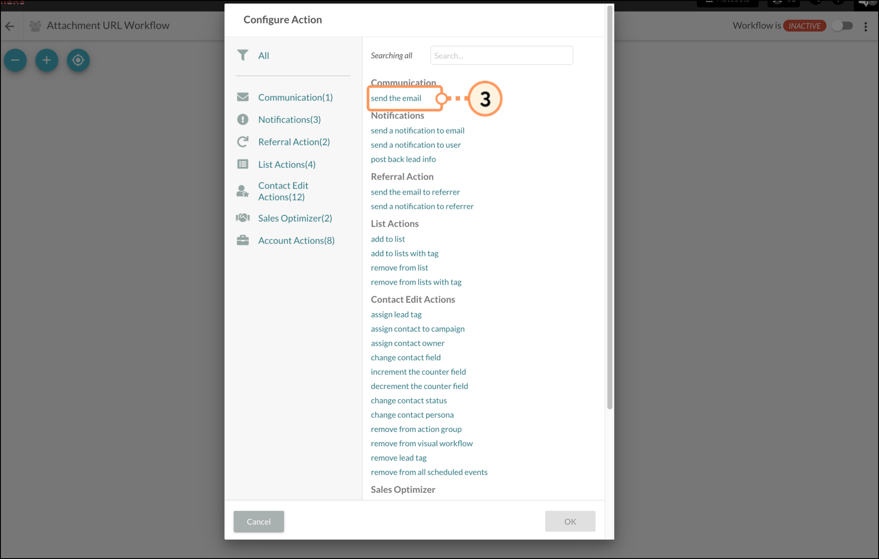The image size is (879, 559).
Task: Choose the 'remove from list' action
Action: tap(400, 268)
